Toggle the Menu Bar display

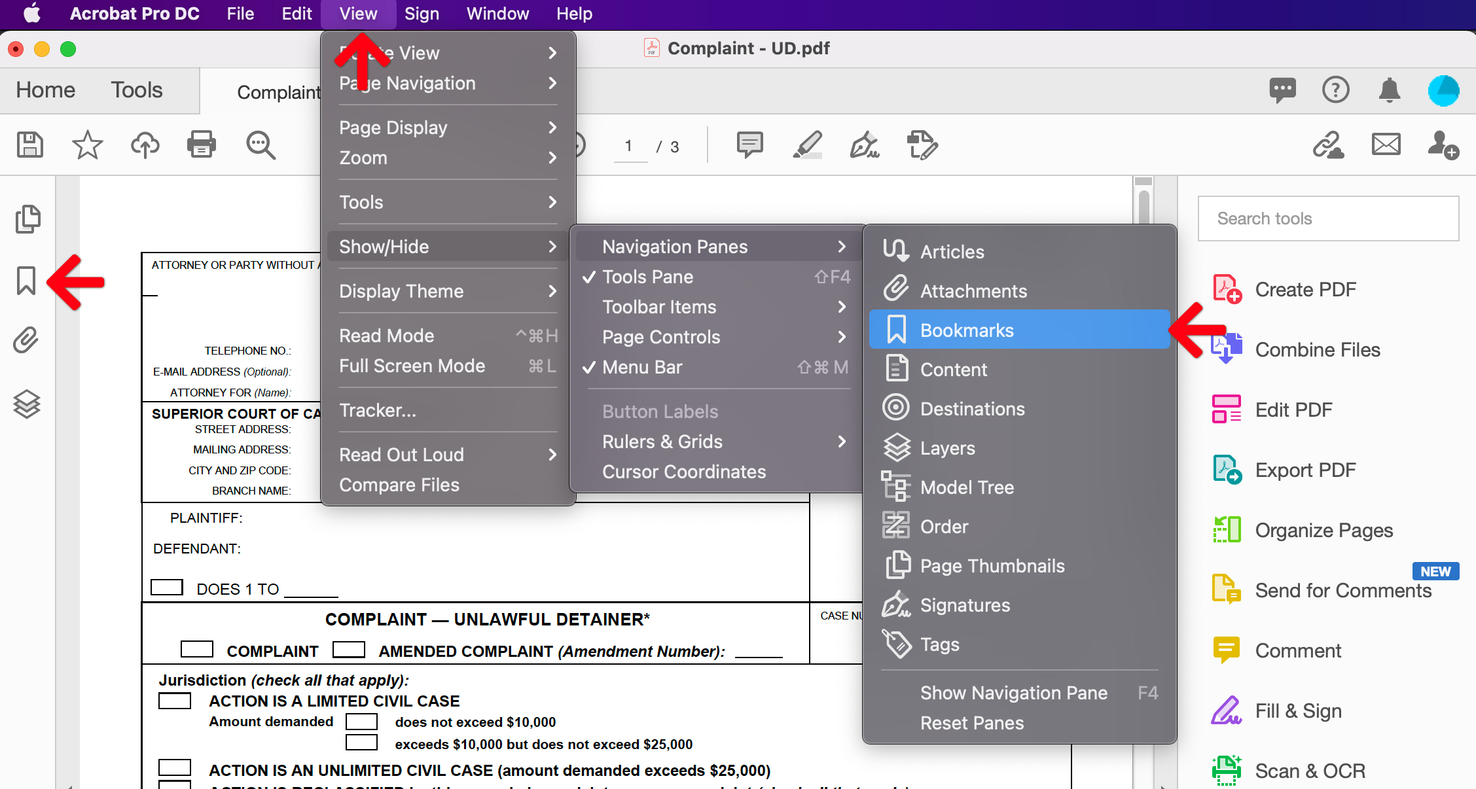641,368
